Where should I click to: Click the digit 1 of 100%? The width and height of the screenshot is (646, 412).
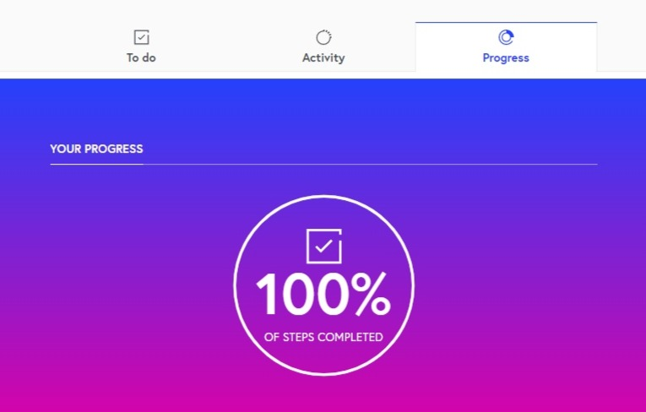[267, 294]
